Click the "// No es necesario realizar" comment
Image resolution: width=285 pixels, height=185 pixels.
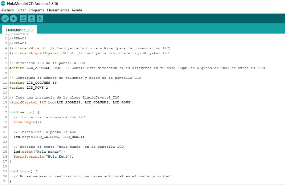point(92,176)
